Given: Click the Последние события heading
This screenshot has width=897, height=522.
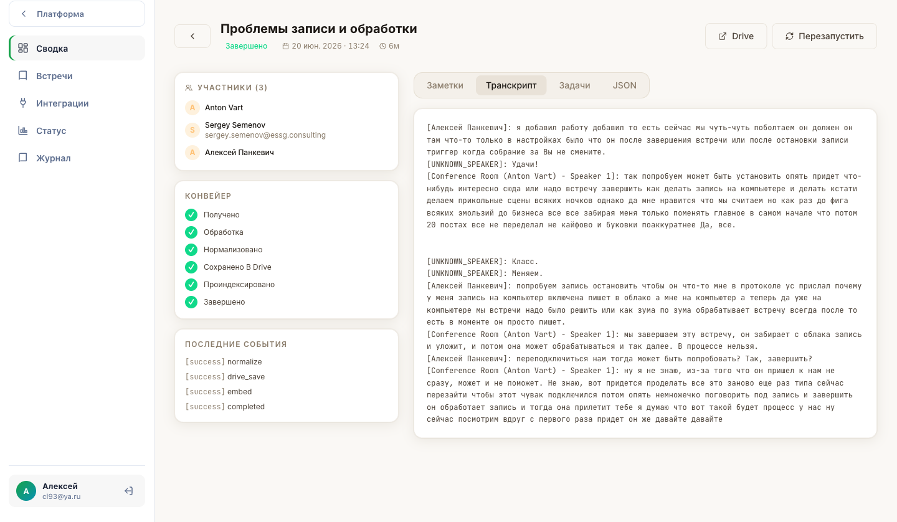Looking at the screenshot, I should click(236, 344).
